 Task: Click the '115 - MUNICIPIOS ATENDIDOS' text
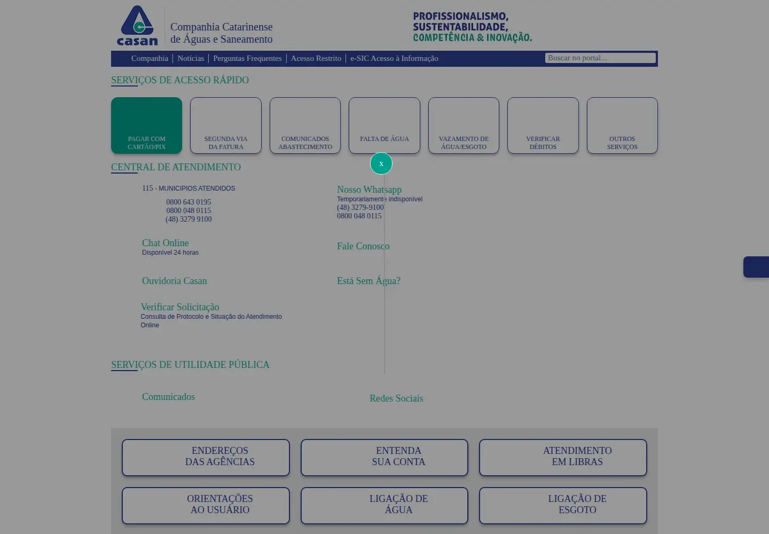(x=189, y=189)
